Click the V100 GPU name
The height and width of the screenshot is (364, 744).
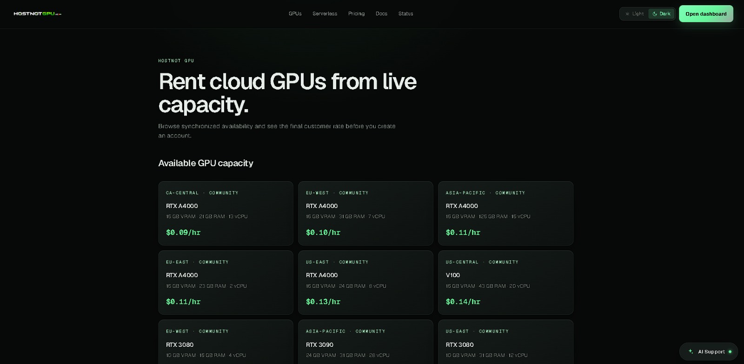pos(453,275)
